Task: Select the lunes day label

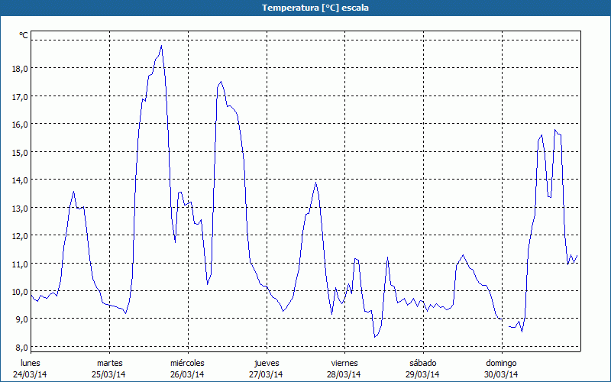Action: (31, 363)
